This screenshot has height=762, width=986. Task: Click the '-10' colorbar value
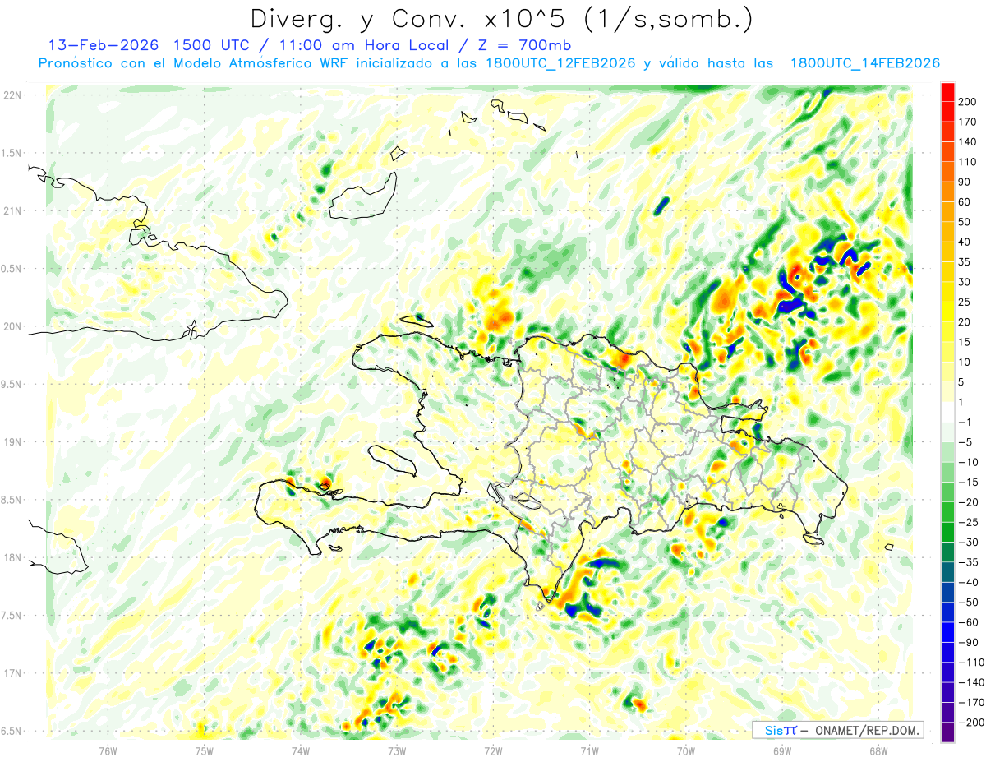click(x=970, y=462)
